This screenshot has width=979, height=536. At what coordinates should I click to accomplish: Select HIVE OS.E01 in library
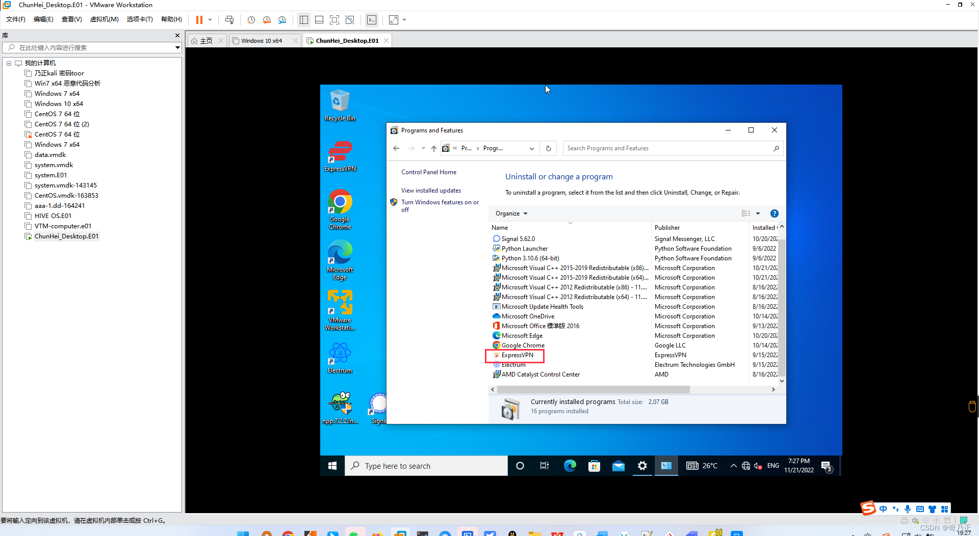(x=53, y=216)
